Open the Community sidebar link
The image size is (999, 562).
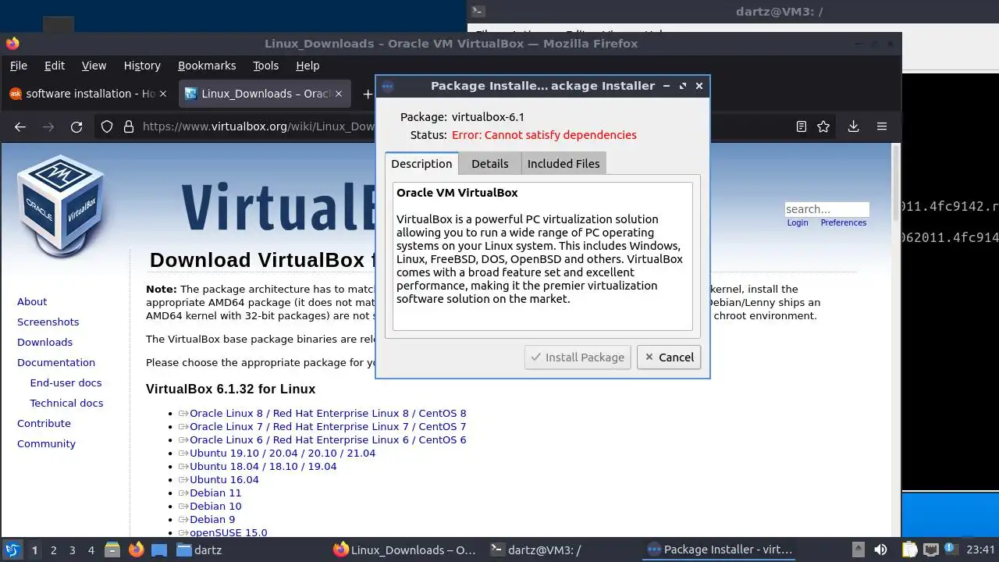[x=46, y=443]
